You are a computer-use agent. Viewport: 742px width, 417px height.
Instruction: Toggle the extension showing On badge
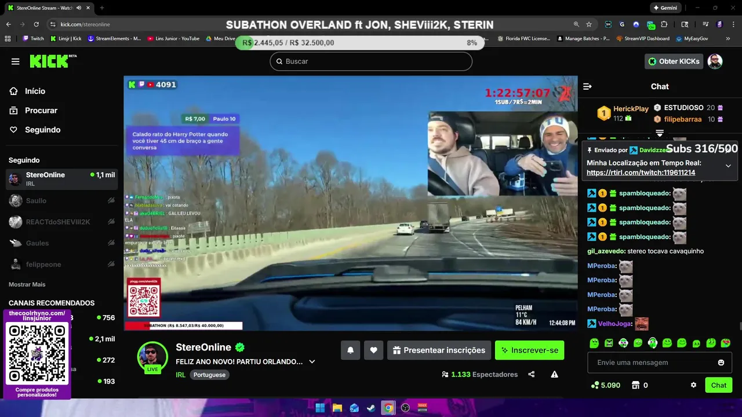pyautogui.click(x=651, y=25)
